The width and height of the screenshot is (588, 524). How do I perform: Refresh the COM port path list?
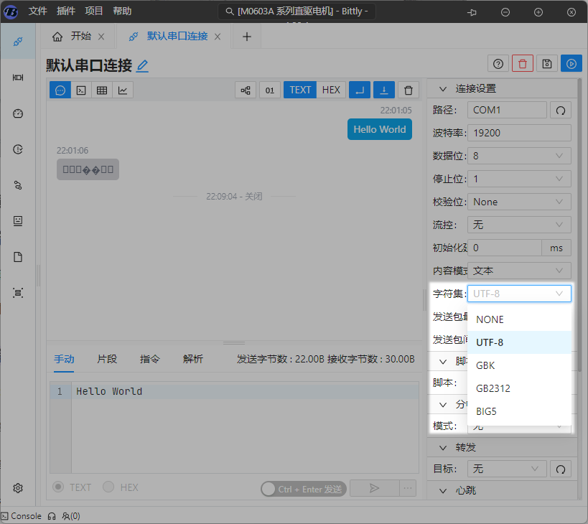[561, 110]
